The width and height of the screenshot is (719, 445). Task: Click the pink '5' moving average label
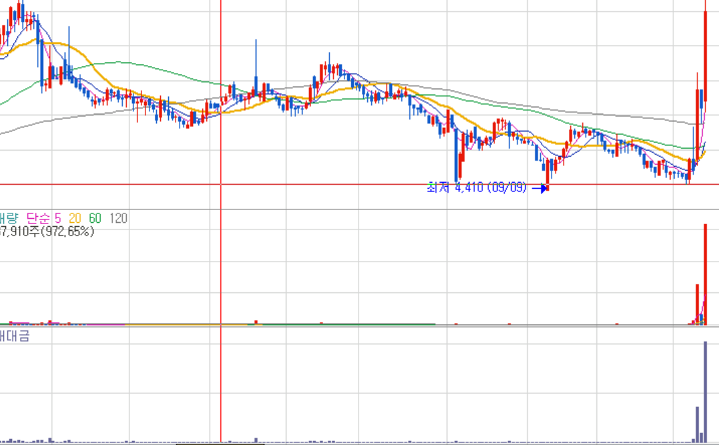point(58,218)
